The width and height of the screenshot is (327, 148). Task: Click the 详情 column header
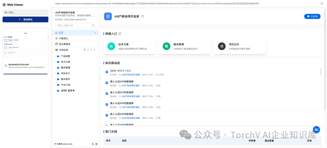[309, 141]
